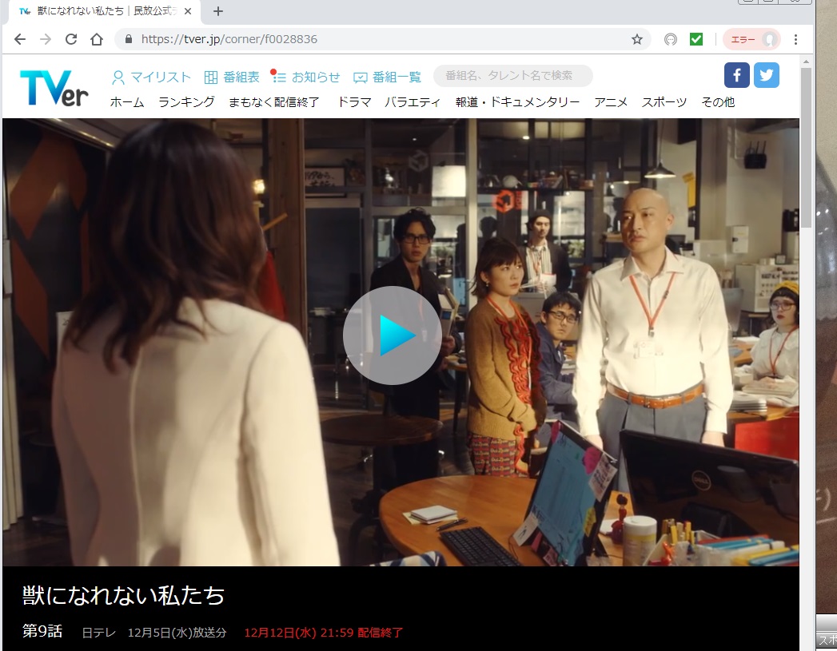The image size is (837, 651).
Task: Open the 番組表 program guide
Action: point(232,77)
